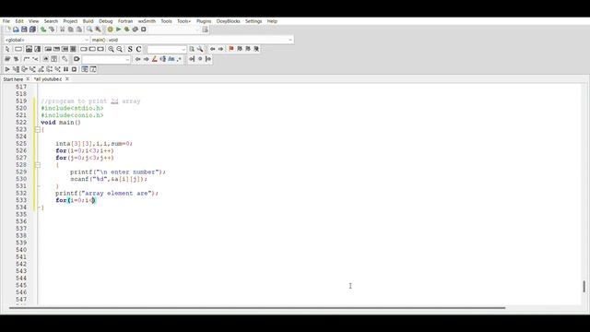
Task: Click the Redo toolbar icon
Action: pos(52,30)
